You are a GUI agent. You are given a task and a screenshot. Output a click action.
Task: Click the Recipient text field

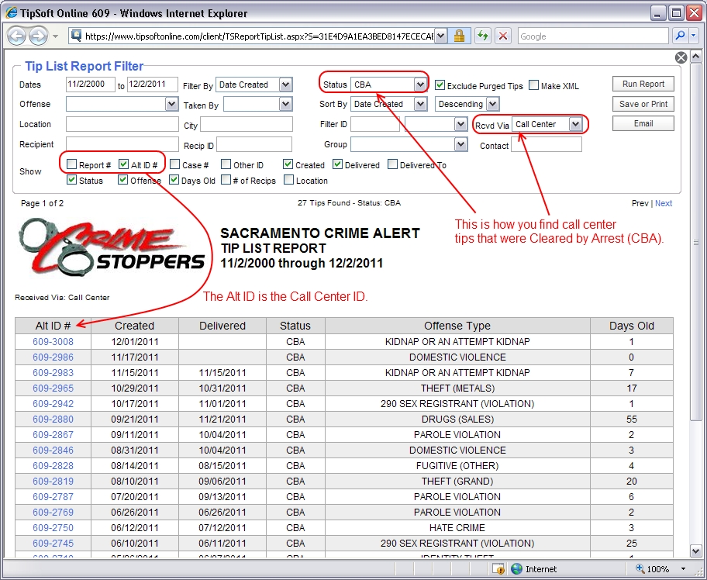(x=122, y=144)
